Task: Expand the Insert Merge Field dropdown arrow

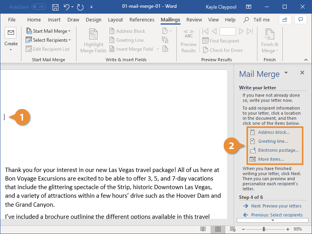Action: pos(158,49)
